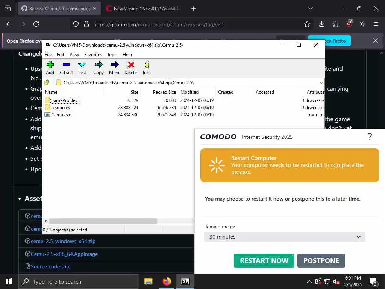
Task: Choose the Move toolbar icon in 7-Zip
Action: 115,68
